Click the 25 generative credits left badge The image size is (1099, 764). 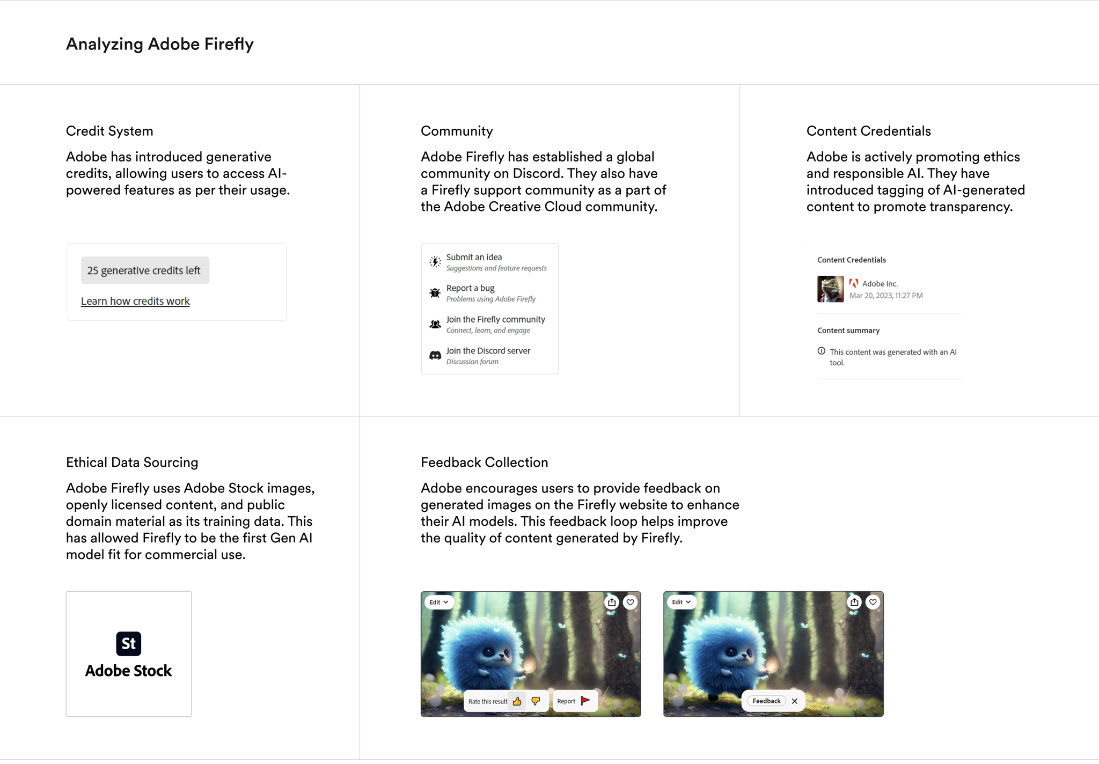pos(145,270)
